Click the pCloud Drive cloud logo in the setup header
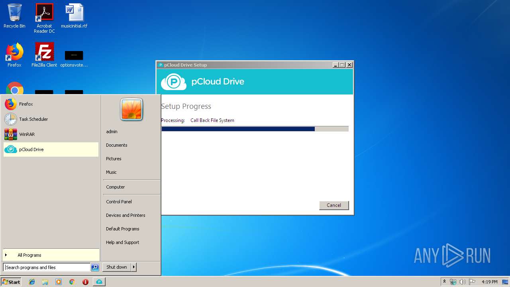510x287 pixels. click(173, 82)
